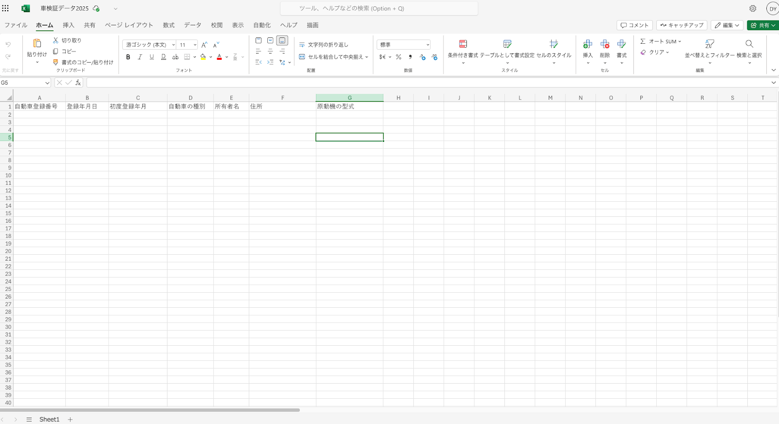Viewport: 779px width, 424px height.
Task: Open the 挿入 ribbon tab
Action: (69, 25)
